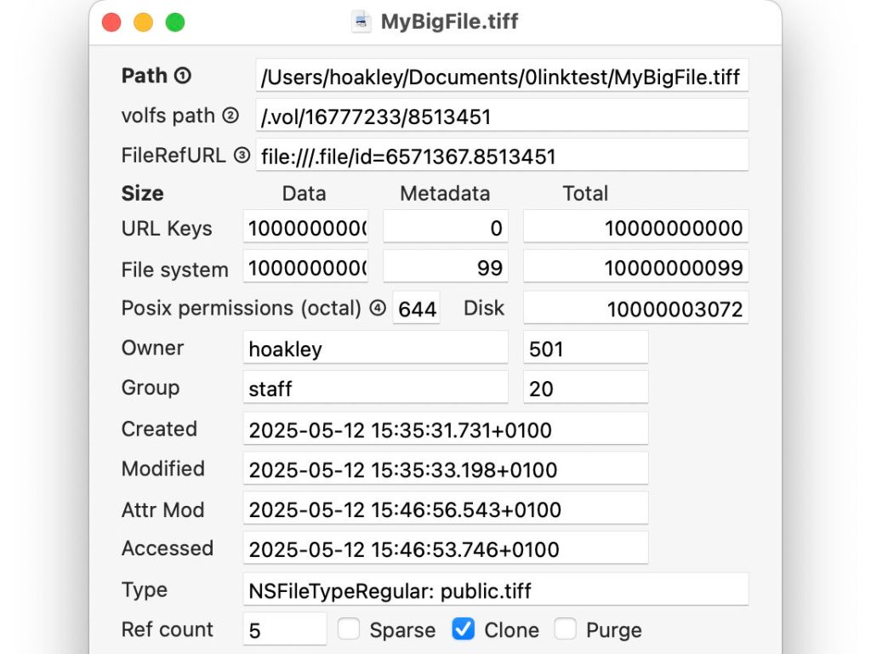Click the green zoom window button
This screenshot has width=871, height=654.
tap(175, 23)
